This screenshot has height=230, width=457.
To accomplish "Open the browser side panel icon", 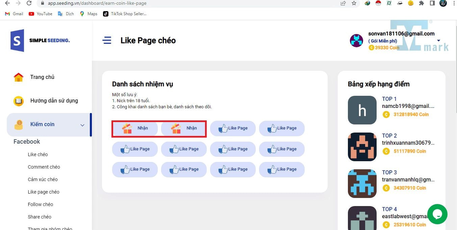I will click(x=432, y=3).
